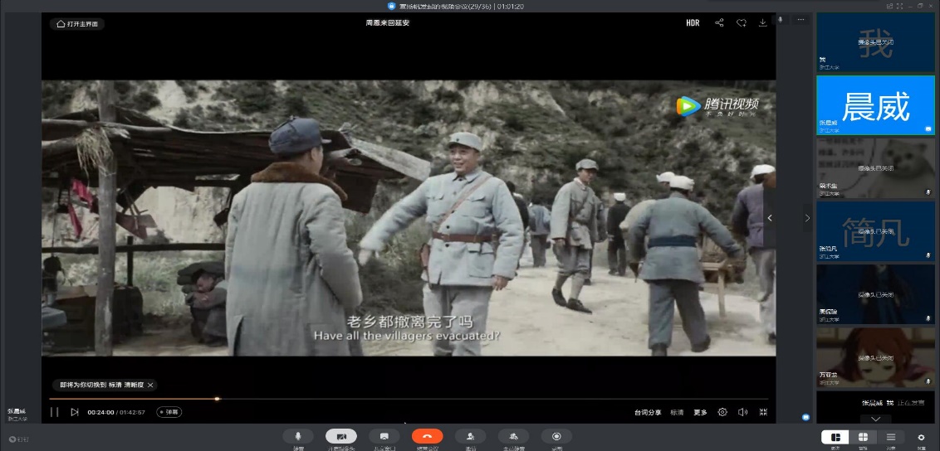The height and width of the screenshot is (451, 940).
Task: Show next participants with down chevron
Action: pos(876,419)
